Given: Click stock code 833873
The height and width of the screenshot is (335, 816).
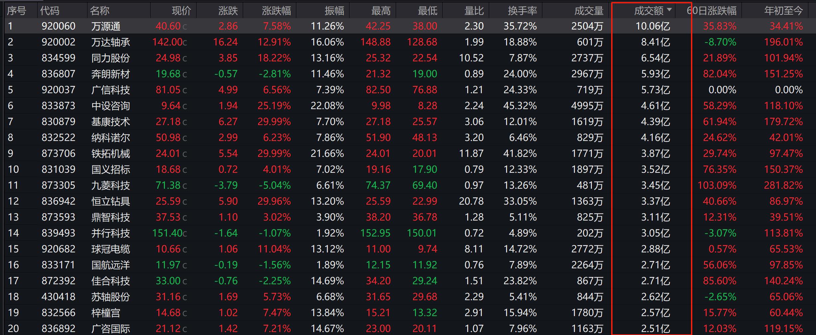Looking at the screenshot, I should pos(59,106).
